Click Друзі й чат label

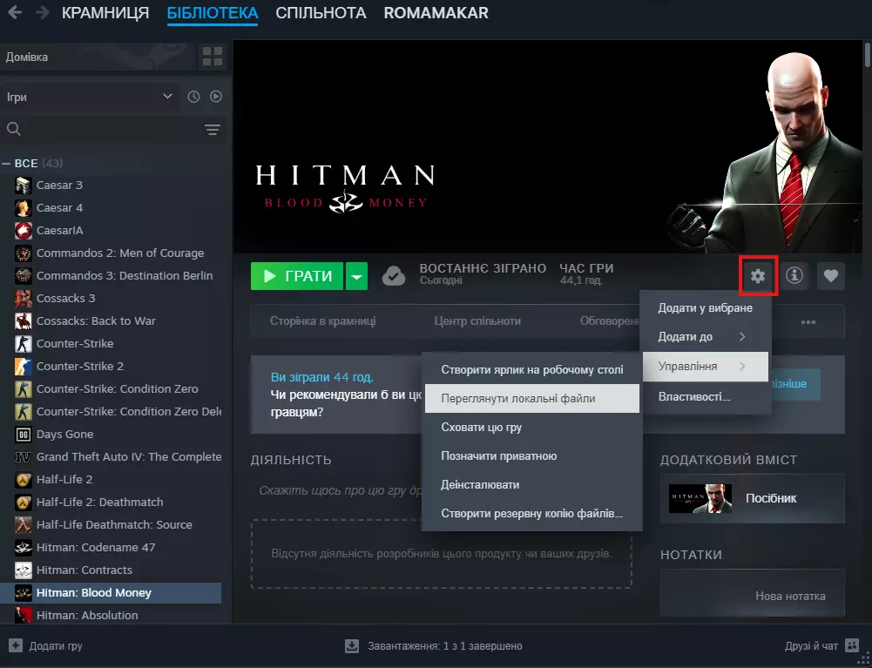811,645
